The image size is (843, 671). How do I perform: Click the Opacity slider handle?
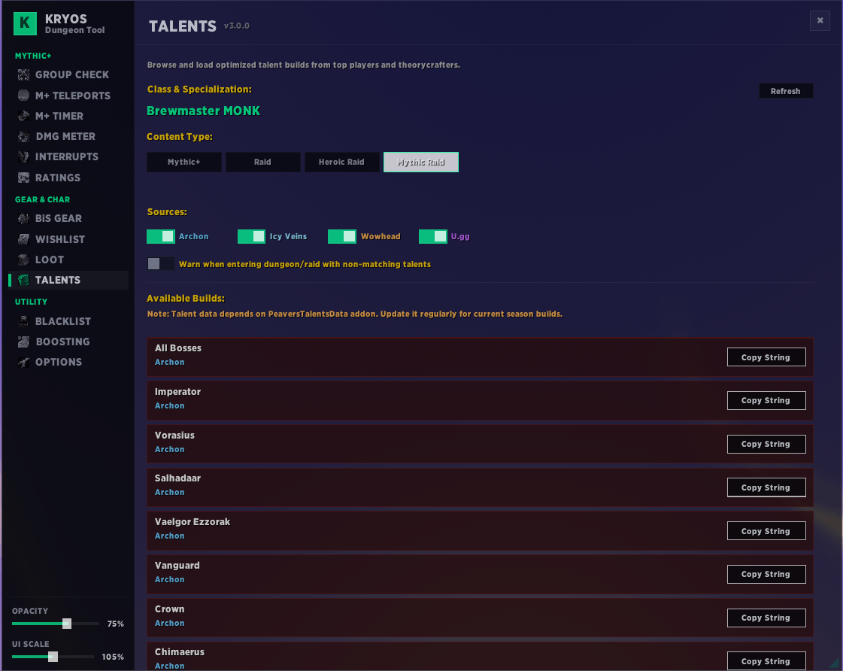pyautogui.click(x=67, y=624)
